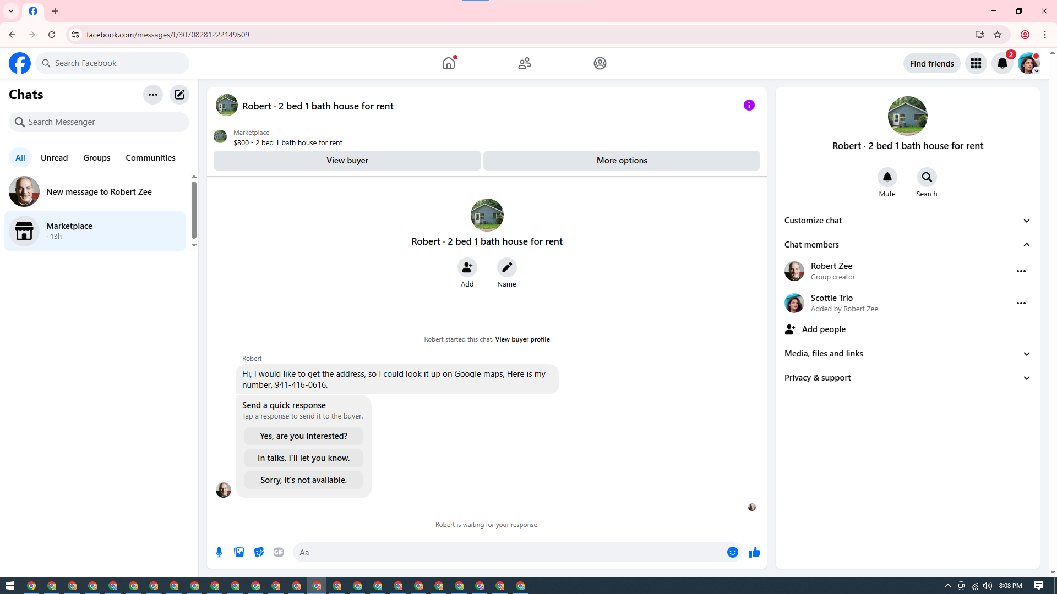This screenshot has height=594, width=1057.
Task: Open the View buyer profile link
Action: [522, 339]
